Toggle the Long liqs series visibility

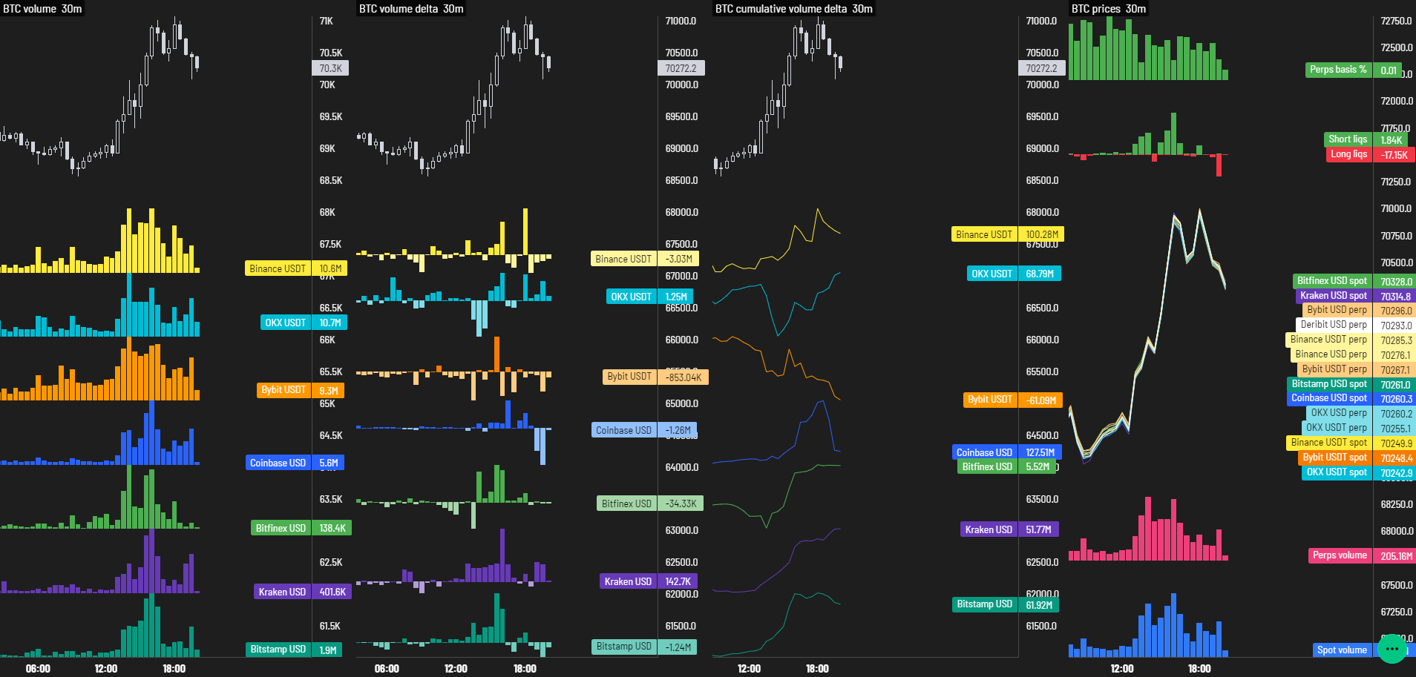coord(1350,154)
